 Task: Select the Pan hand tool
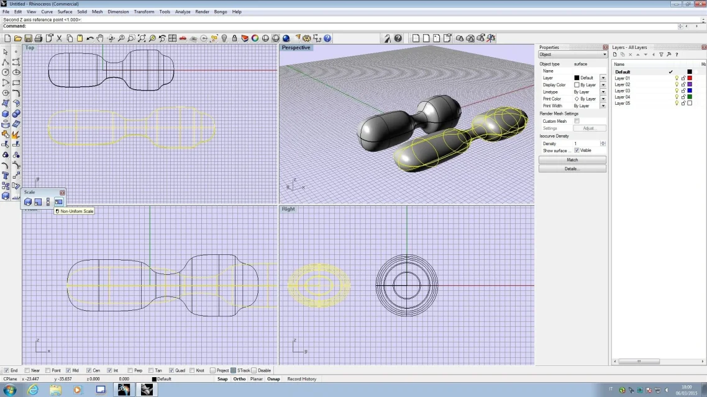(x=100, y=38)
